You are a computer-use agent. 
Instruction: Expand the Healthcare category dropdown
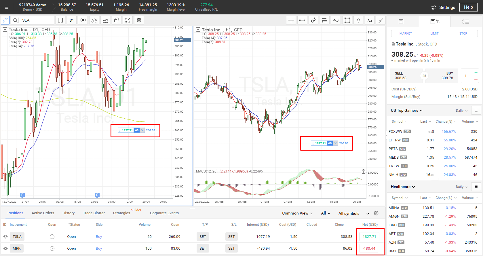(403, 187)
